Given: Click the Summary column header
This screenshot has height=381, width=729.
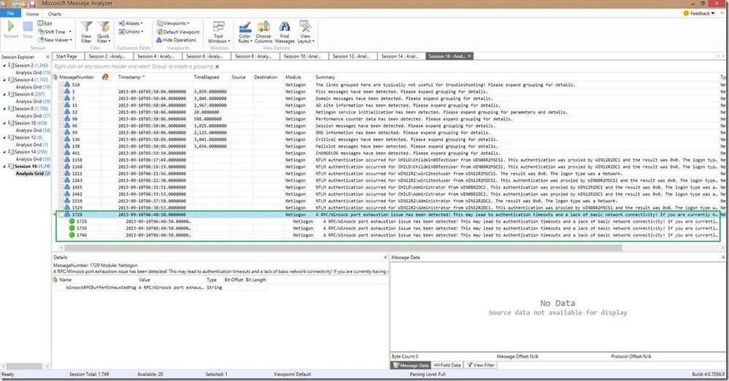Looking at the screenshot, I should click(x=325, y=77).
